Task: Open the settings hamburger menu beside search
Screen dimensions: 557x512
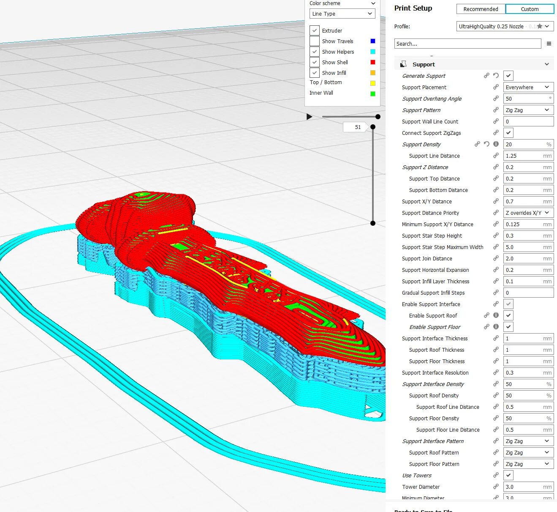Action: point(549,44)
